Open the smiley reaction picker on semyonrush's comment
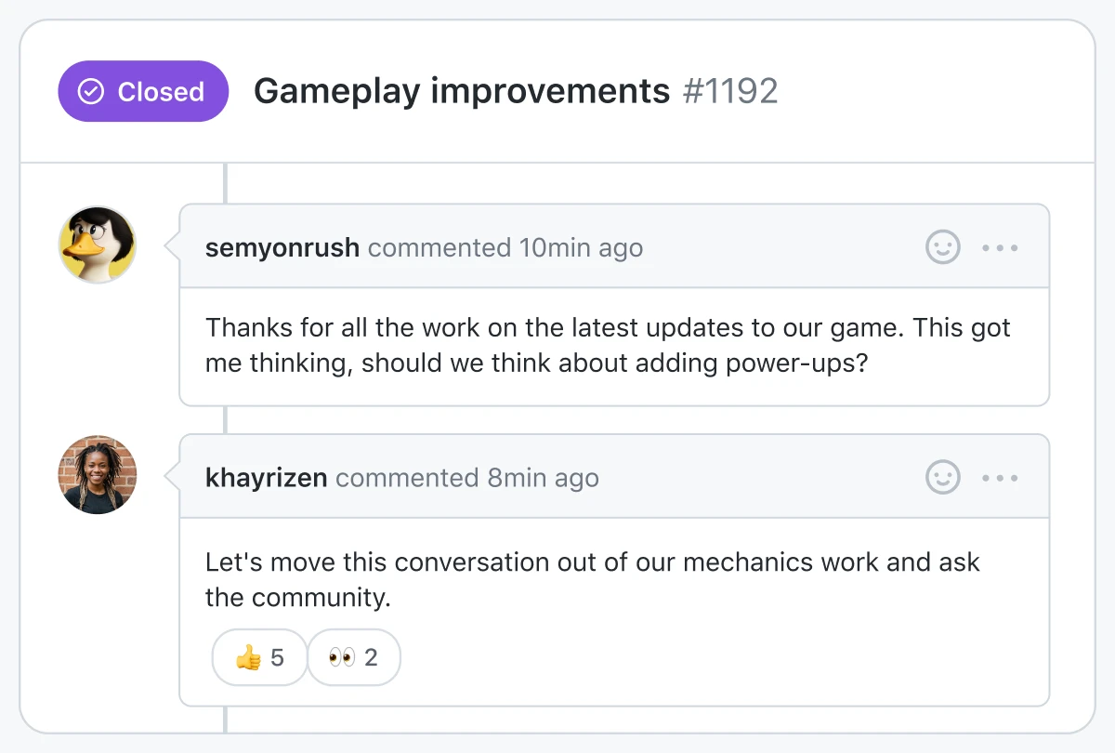 (942, 247)
